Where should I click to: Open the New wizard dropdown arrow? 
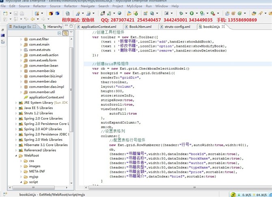pyautogui.click(x=11, y=13)
